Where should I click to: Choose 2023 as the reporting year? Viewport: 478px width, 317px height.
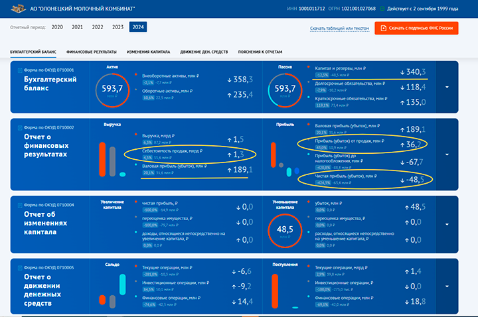coord(118,27)
